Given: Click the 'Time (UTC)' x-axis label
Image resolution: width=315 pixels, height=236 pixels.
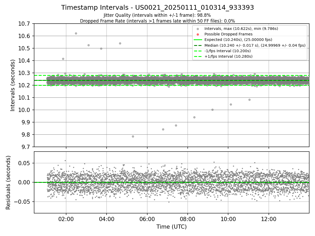Looking at the screenshot, I should 171,227.
